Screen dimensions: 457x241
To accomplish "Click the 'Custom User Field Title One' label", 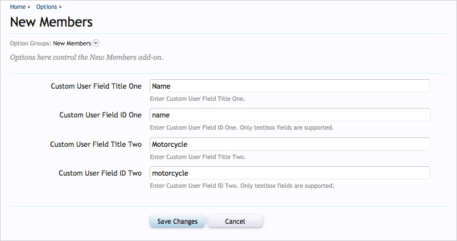I will click(96, 86).
